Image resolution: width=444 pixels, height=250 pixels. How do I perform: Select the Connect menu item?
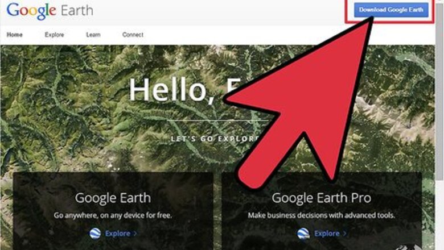tap(133, 35)
